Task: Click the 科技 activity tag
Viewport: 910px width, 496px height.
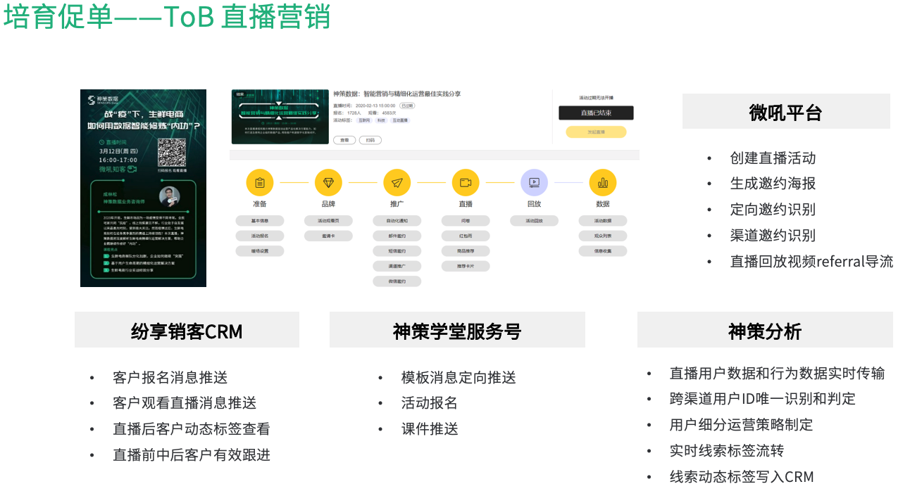Action: pyautogui.click(x=381, y=120)
